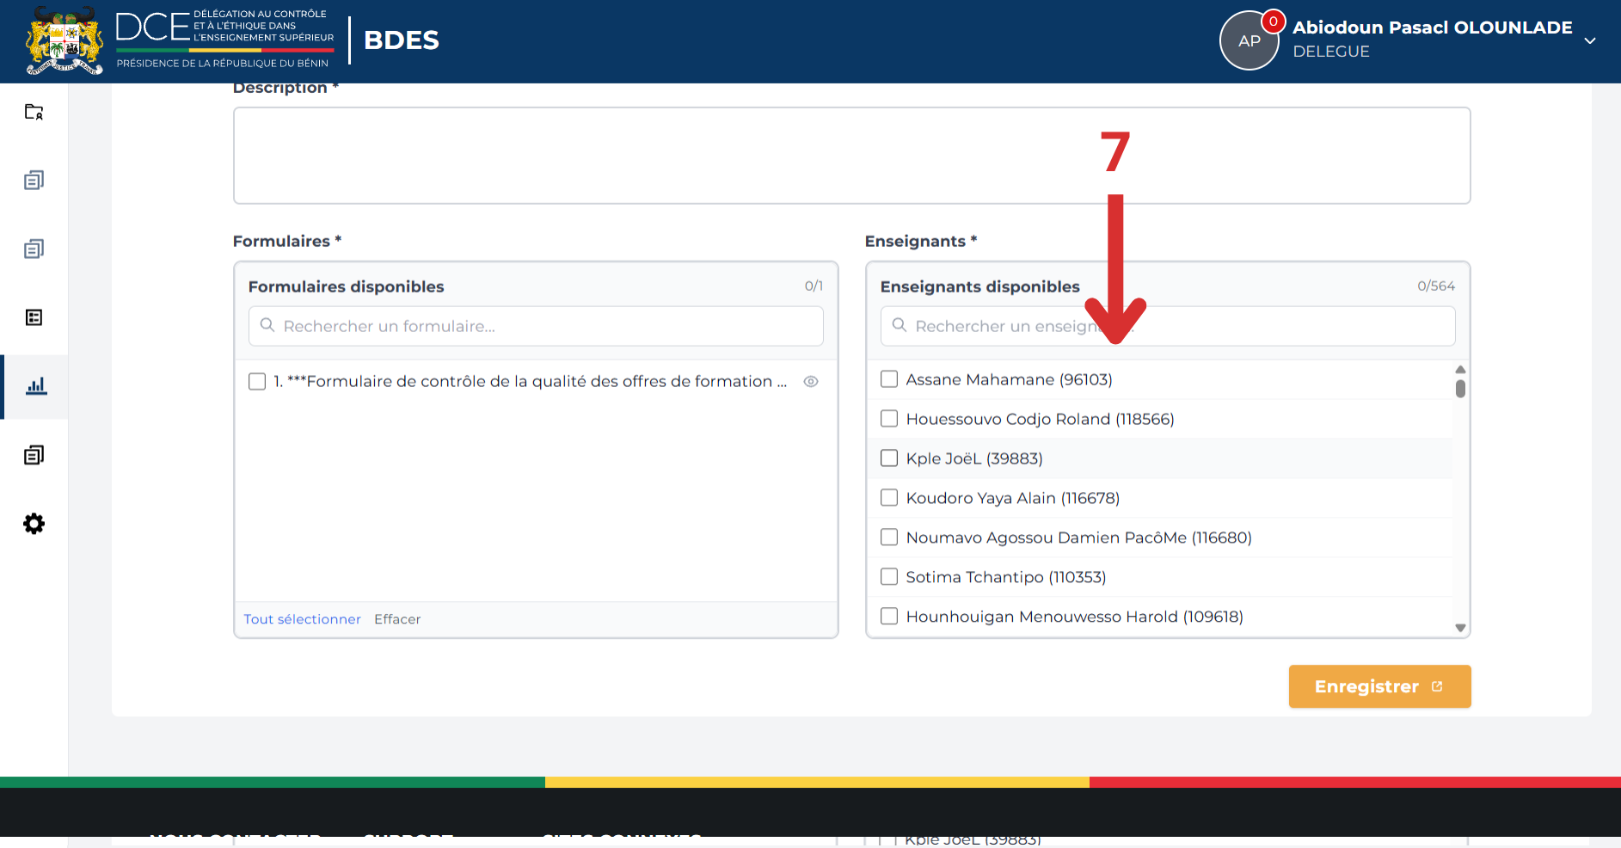The width and height of the screenshot is (1621, 848).
Task: Open the settings gear sidebar icon
Action: [x=34, y=524]
